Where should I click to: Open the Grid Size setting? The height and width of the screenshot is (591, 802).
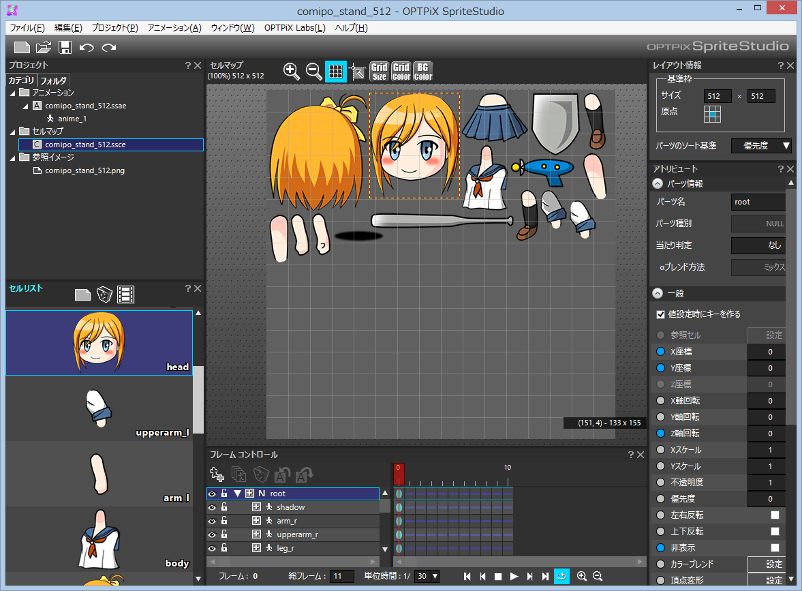tap(379, 72)
